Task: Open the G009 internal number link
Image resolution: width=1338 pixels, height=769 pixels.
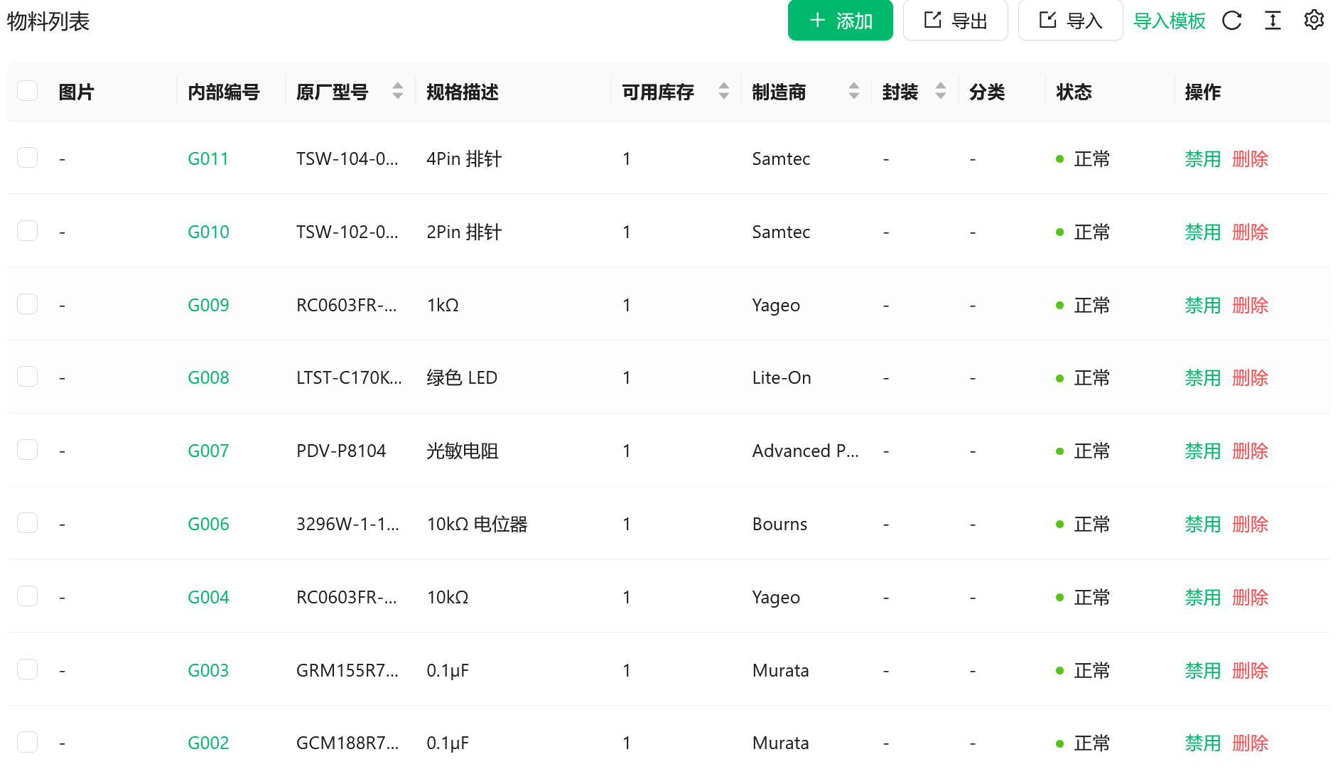Action: pos(208,305)
